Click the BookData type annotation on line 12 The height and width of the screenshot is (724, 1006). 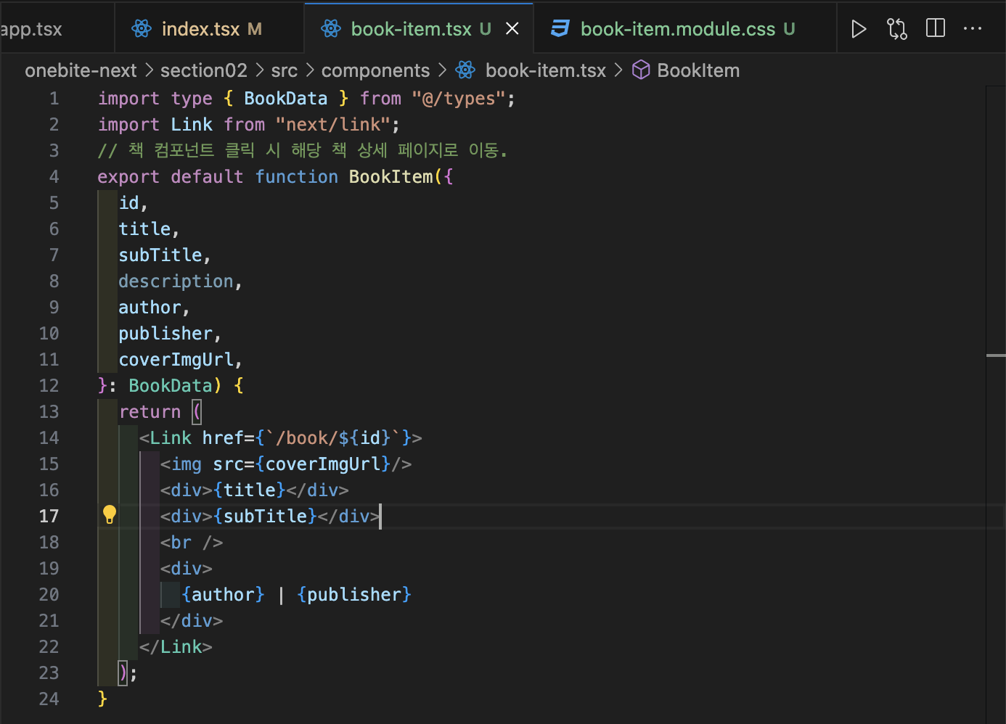tap(171, 386)
